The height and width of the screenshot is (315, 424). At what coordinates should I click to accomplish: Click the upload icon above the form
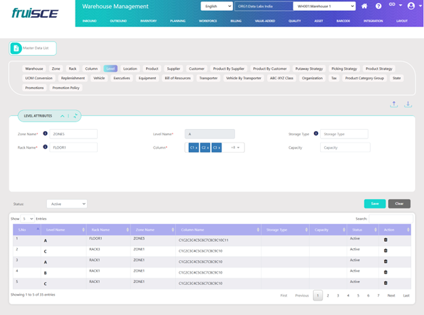(395, 104)
